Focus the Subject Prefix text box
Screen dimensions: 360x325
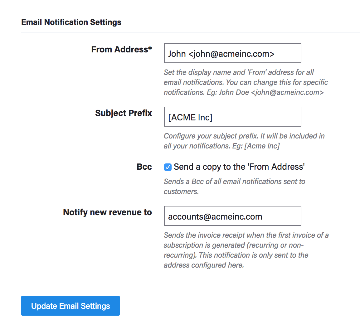[x=232, y=117]
